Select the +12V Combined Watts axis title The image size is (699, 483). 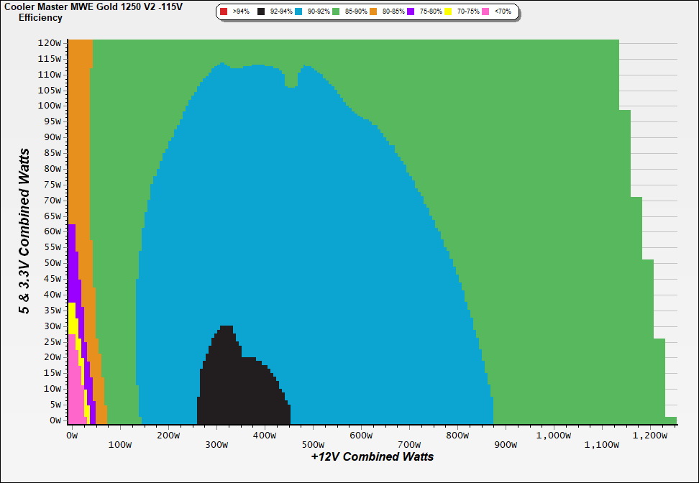tap(372, 456)
